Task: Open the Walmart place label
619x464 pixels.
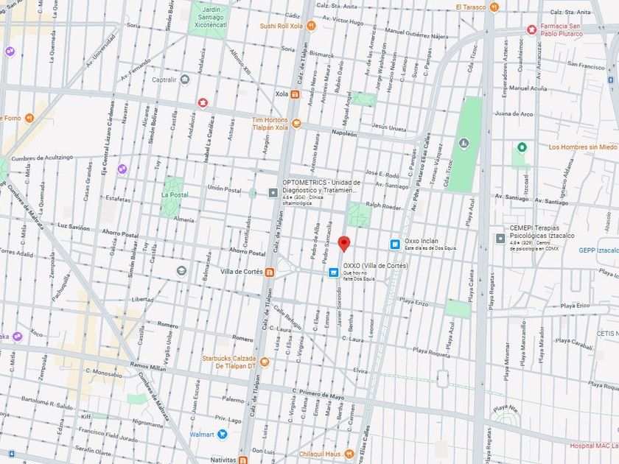Action: [202, 435]
